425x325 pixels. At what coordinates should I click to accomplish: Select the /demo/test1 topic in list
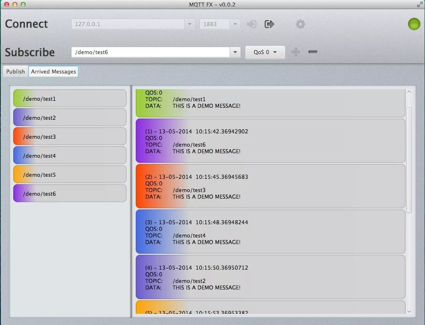(x=70, y=98)
